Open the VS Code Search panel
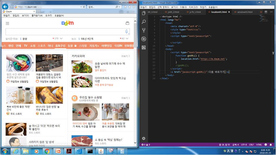 click(144, 22)
